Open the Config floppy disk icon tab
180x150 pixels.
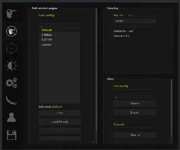point(12,135)
